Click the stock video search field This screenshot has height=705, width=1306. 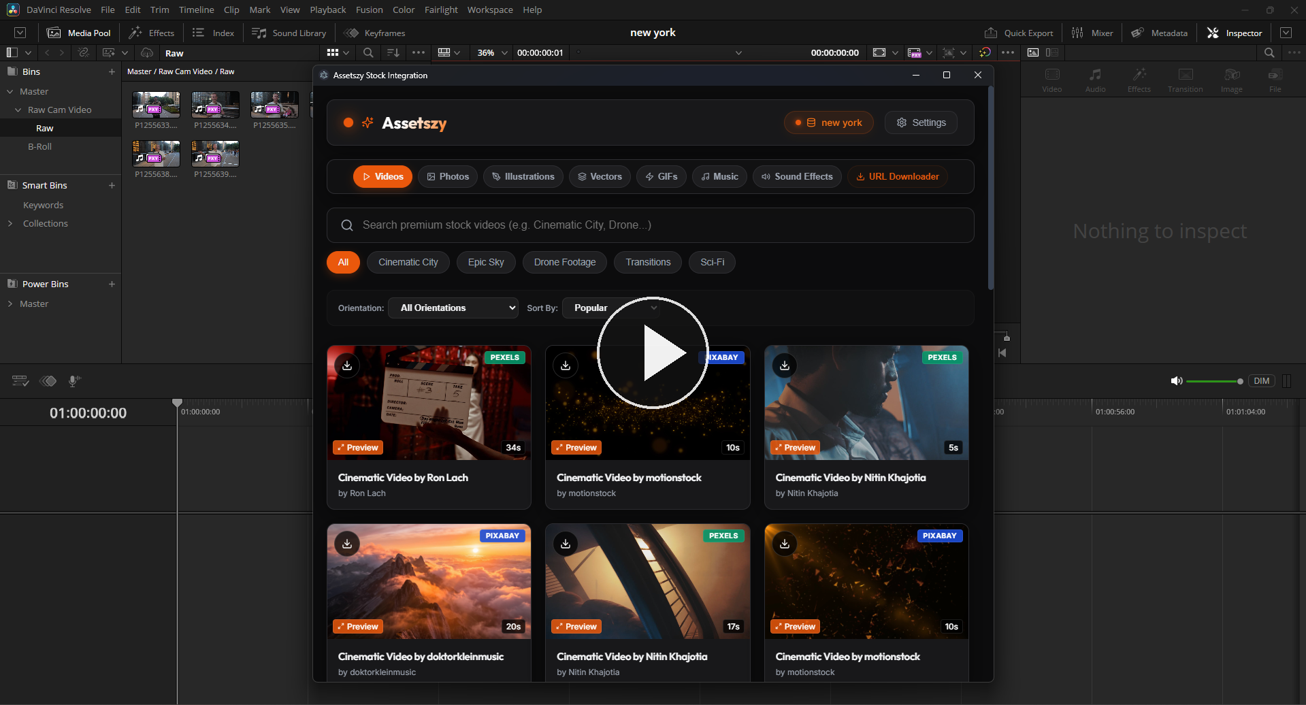tap(650, 225)
